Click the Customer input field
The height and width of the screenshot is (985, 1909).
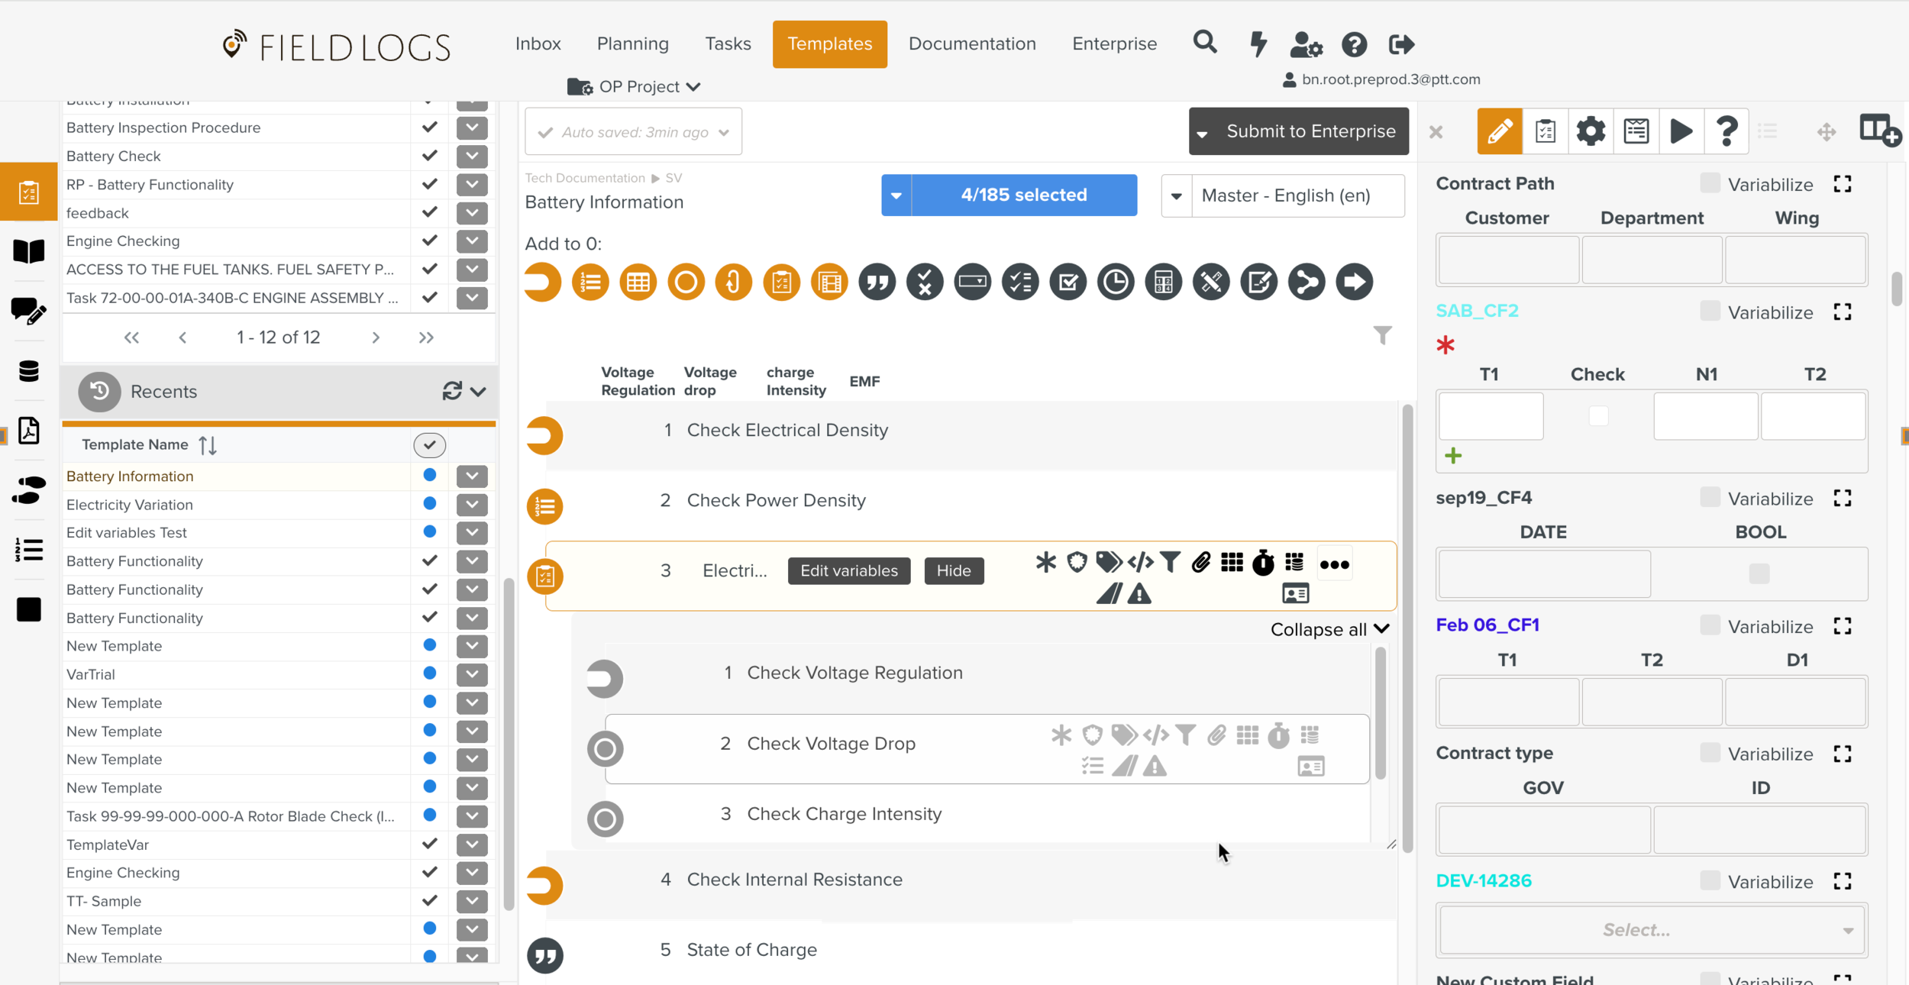click(x=1507, y=260)
